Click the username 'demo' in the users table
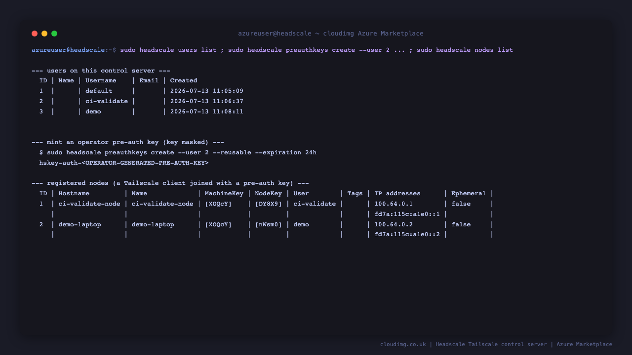Screen dimensions: 632x355 point(93,111)
